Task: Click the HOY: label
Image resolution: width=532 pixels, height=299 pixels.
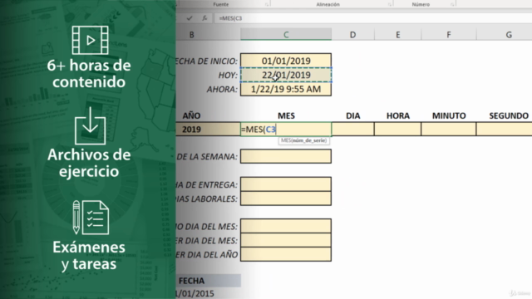Action: [x=228, y=76]
